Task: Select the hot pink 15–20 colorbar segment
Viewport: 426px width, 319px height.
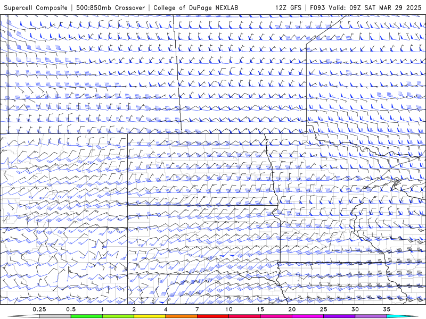Action: pos(276,316)
